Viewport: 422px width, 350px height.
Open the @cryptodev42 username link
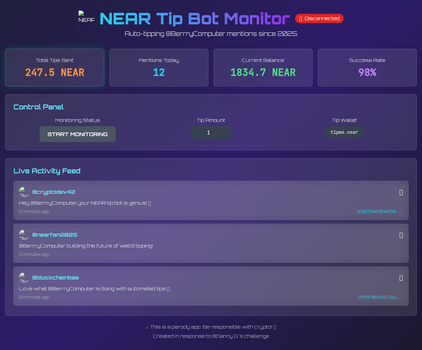click(54, 191)
